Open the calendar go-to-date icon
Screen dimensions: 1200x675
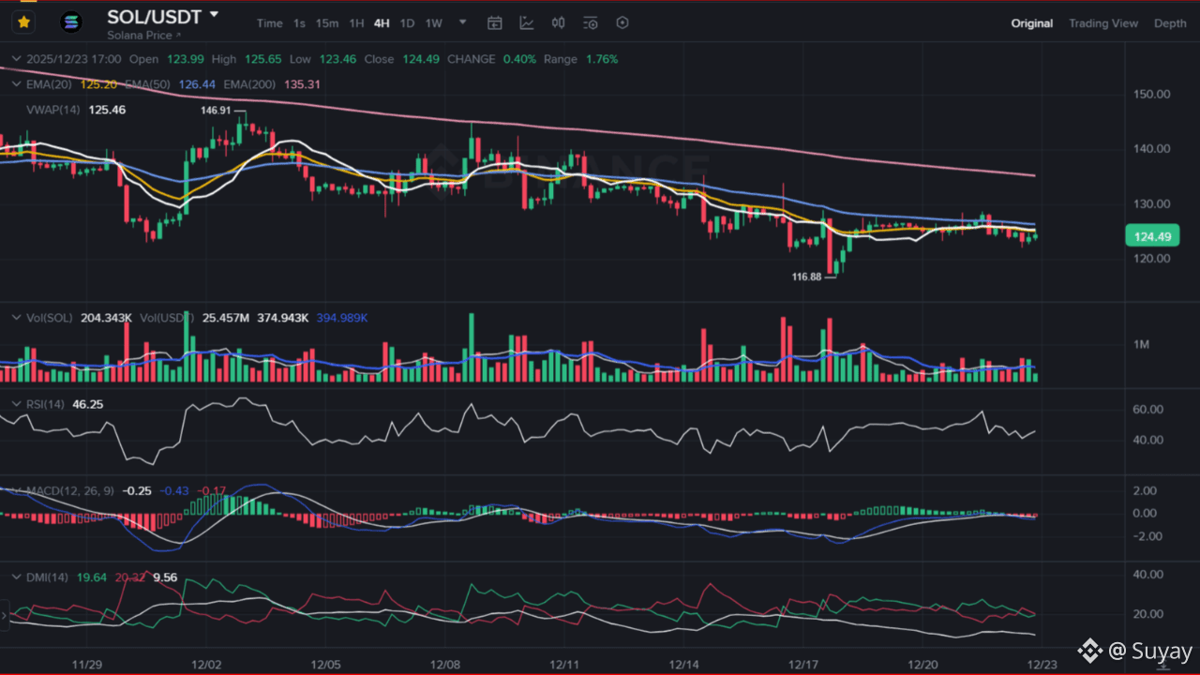click(495, 23)
